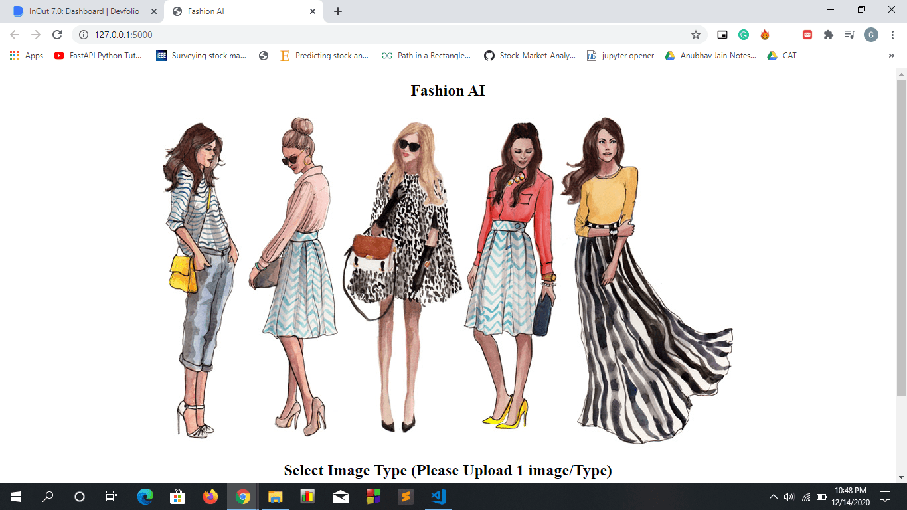Open a new browser tab
907x510 pixels.
click(338, 11)
